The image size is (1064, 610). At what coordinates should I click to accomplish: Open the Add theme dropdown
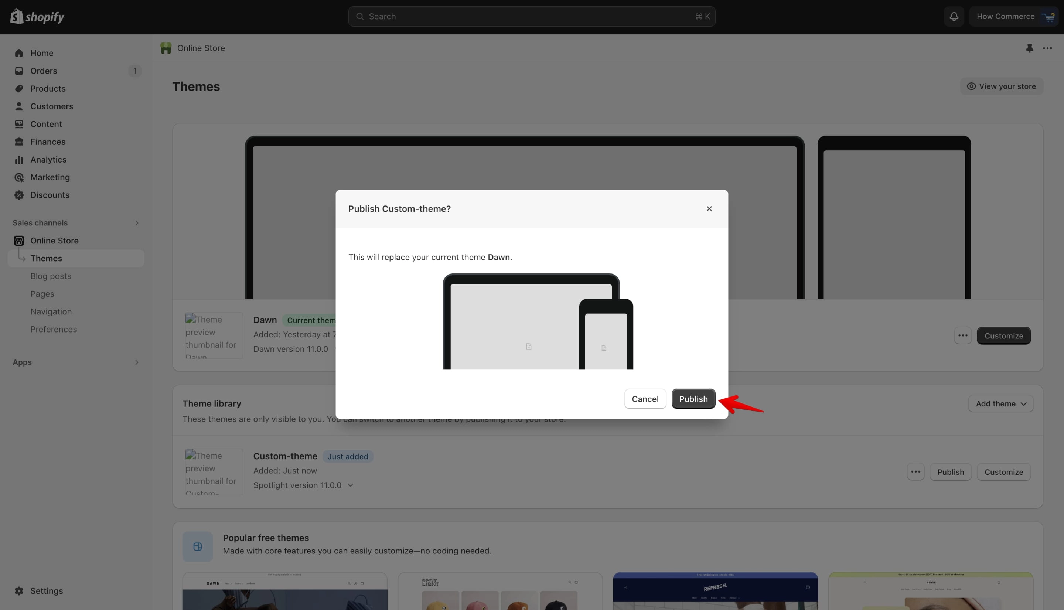coord(1000,403)
